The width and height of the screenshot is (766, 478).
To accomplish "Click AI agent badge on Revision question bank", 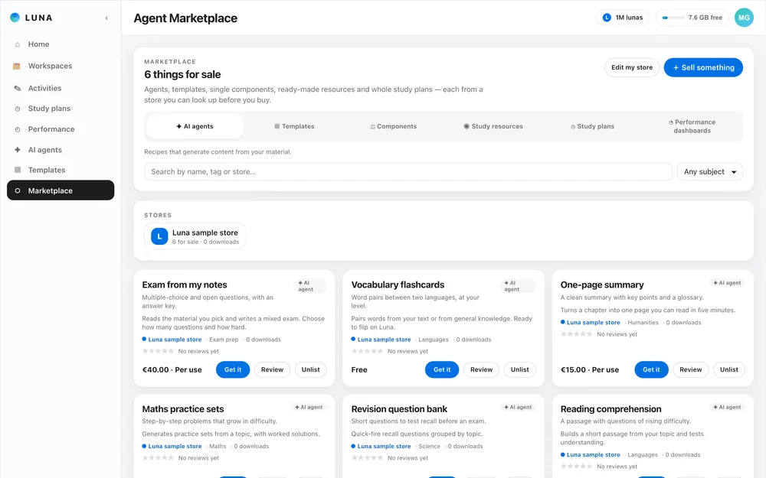I will coord(518,408).
